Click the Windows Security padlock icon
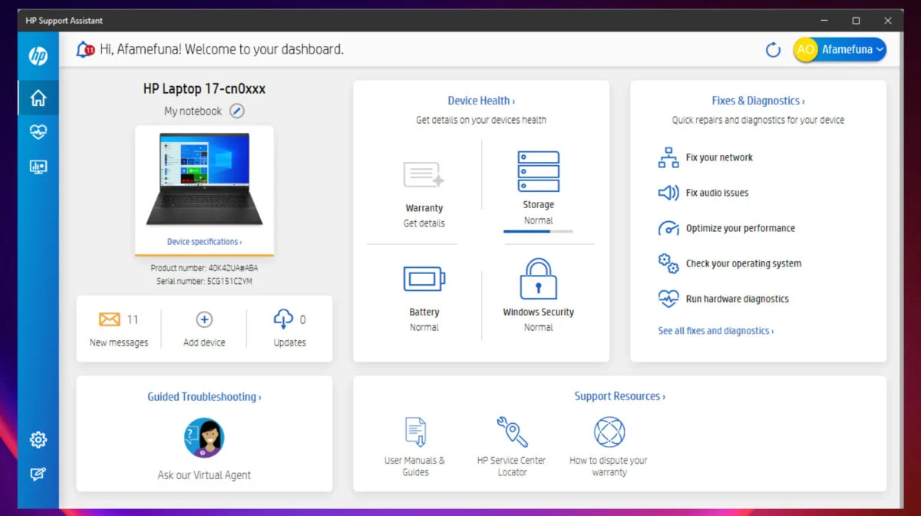This screenshot has height=516, width=921. (x=538, y=279)
